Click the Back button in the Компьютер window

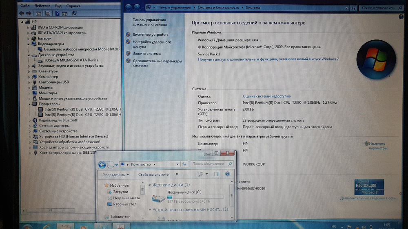click(x=102, y=164)
